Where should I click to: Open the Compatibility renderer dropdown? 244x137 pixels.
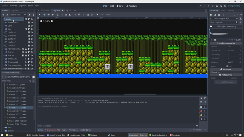(234, 6)
